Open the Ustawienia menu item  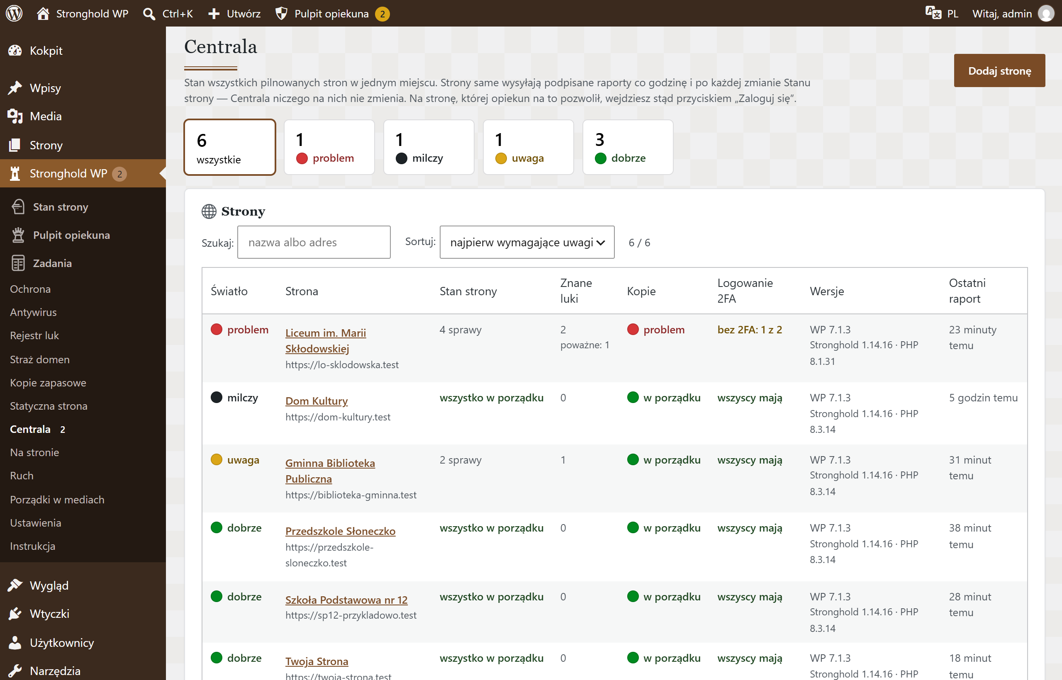pyautogui.click(x=35, y=522)
